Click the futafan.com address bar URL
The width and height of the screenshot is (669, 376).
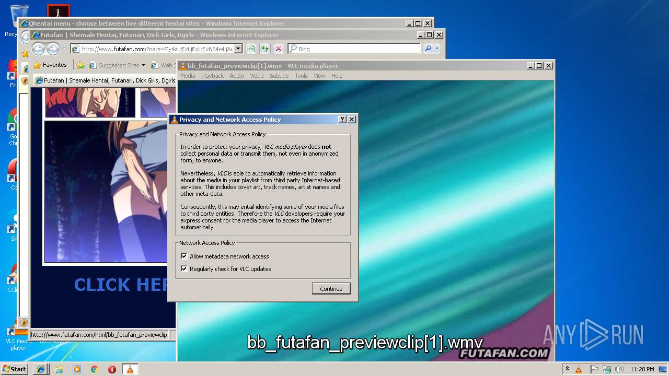[x=157, y=49]
